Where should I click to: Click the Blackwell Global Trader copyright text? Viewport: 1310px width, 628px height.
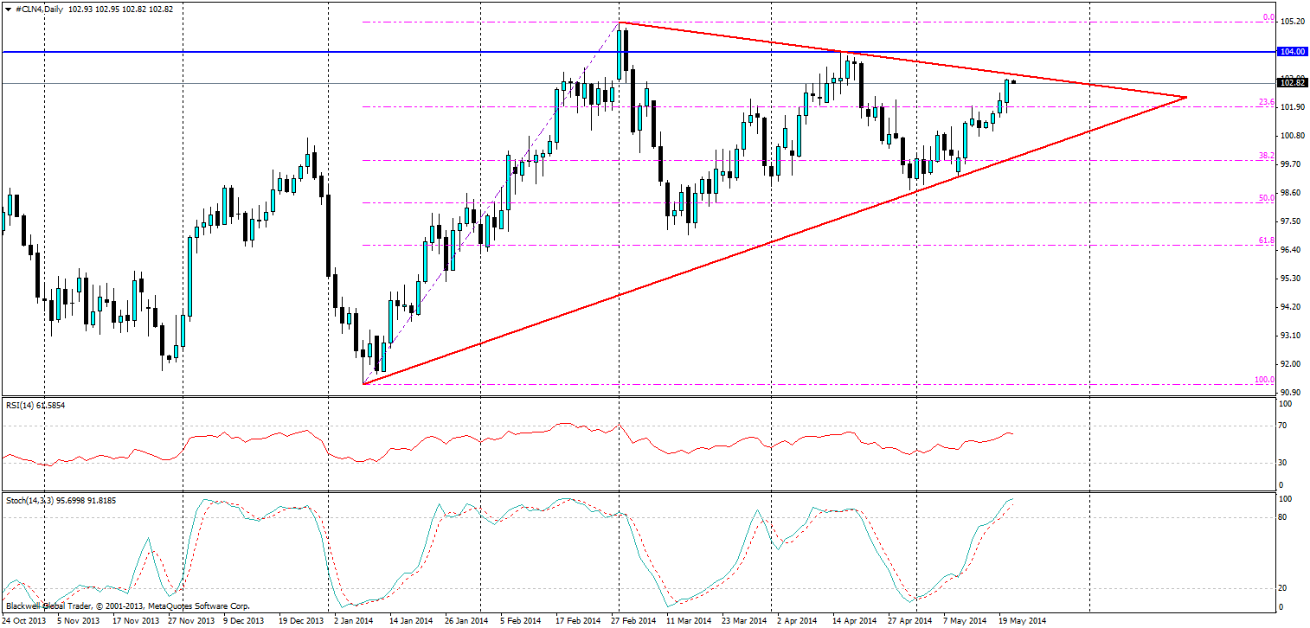126,608
